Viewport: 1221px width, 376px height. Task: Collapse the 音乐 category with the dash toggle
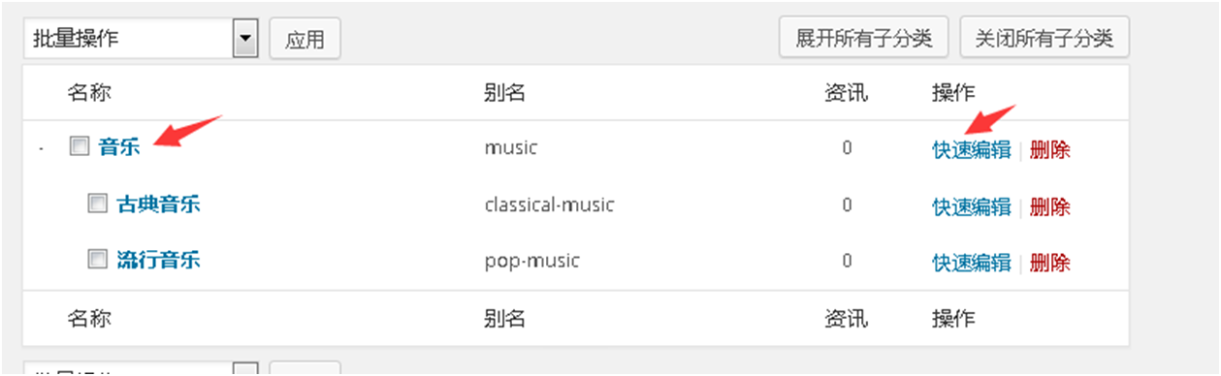pos(41,150)
